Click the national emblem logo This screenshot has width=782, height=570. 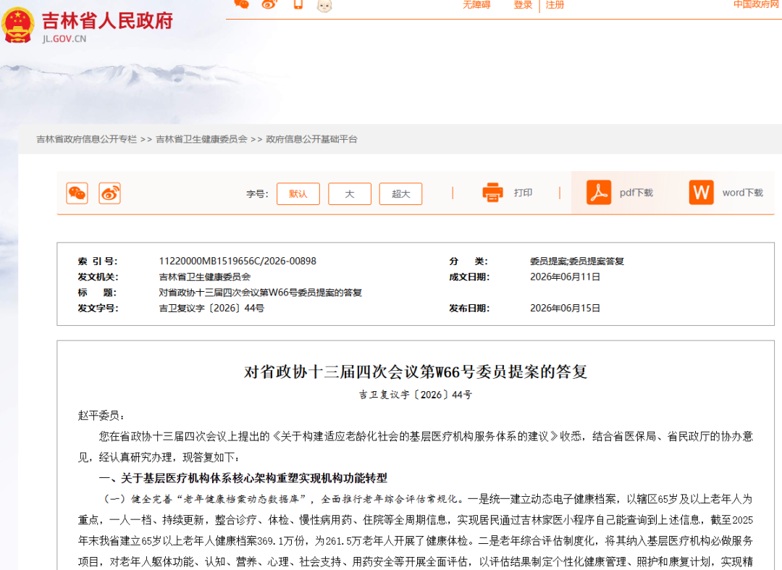tap(18, 25)
